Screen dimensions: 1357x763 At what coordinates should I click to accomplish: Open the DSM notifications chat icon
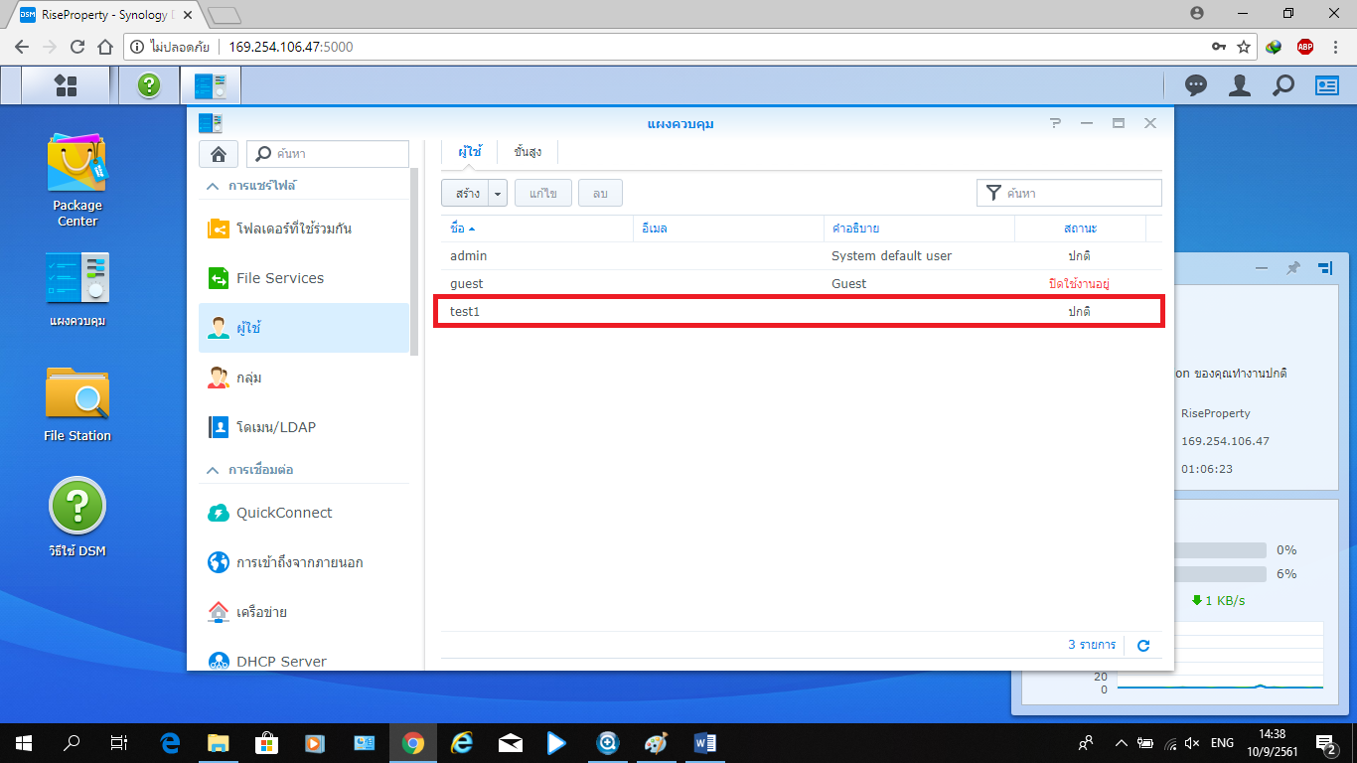(x=1196, y=86)
